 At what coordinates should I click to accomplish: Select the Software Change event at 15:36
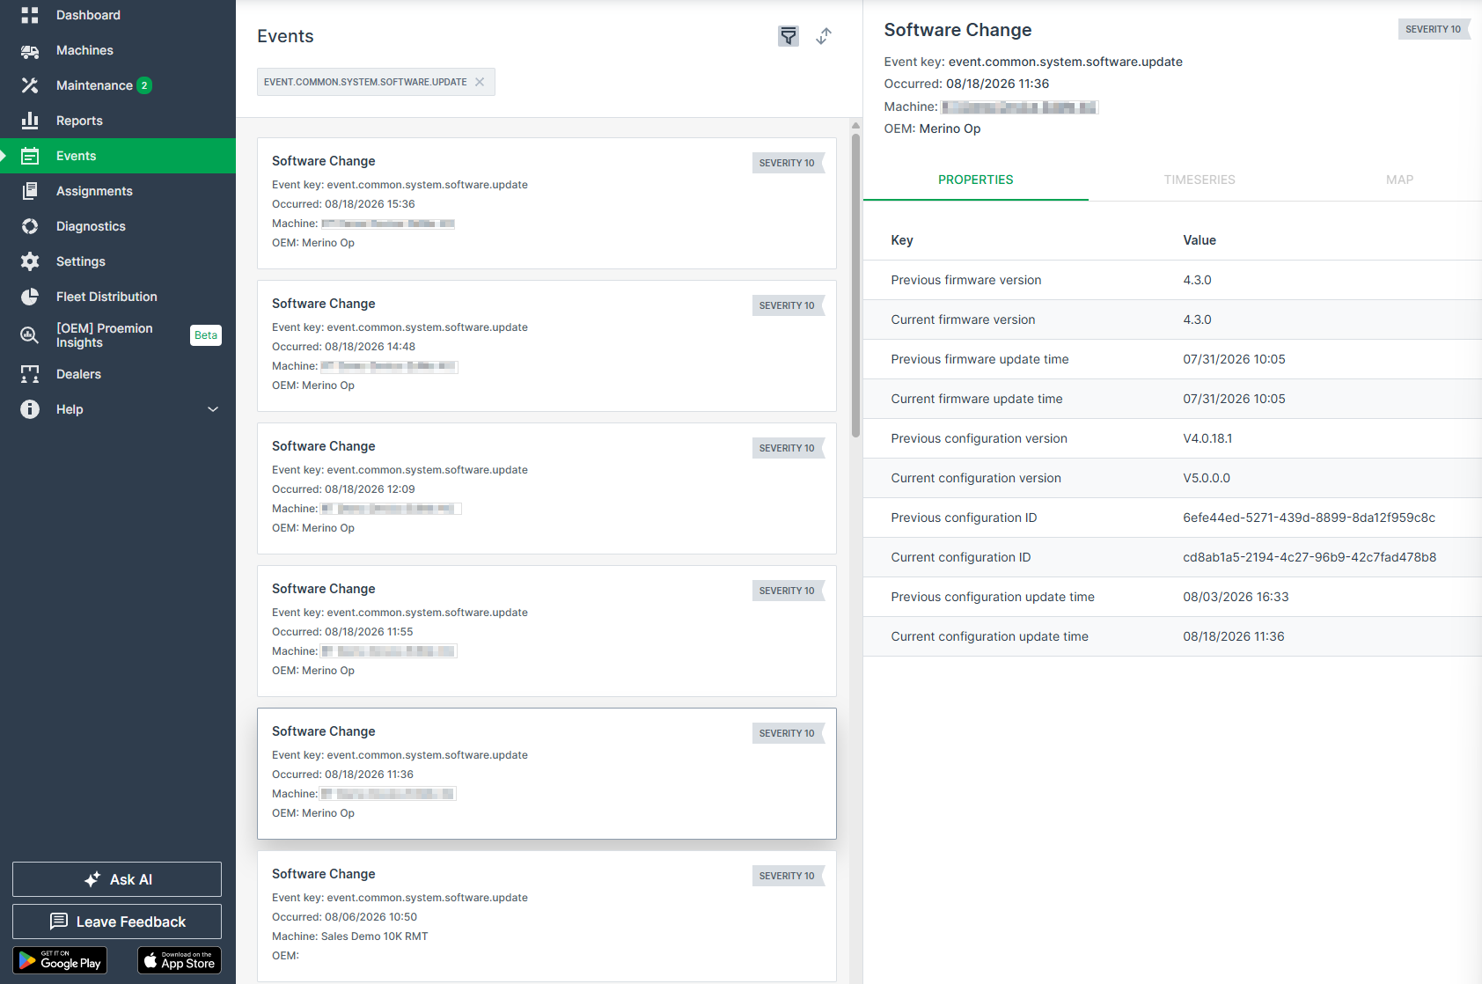[547, 203]
